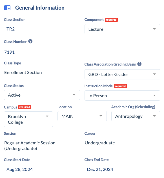Click the General Information heading
The width and height of the screenshot is (164, 178).
click(x=40, y=8)
